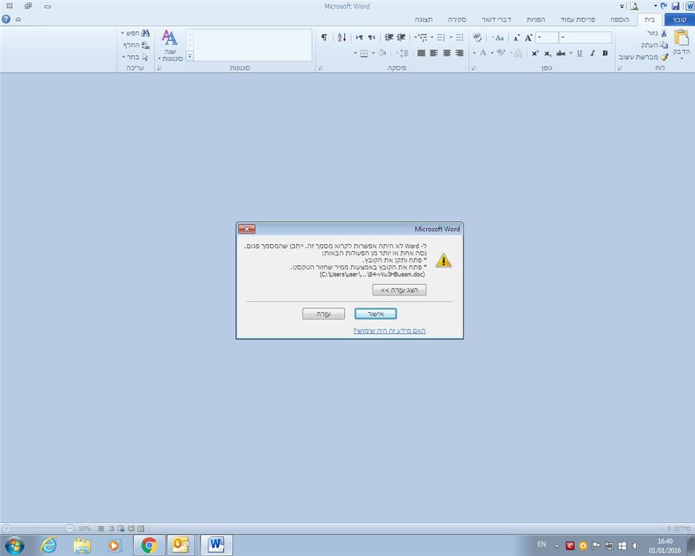695x556 pixels.
Task: Click the Help (עזרה) button in the dialog
Action: click(x=324, y=314)
